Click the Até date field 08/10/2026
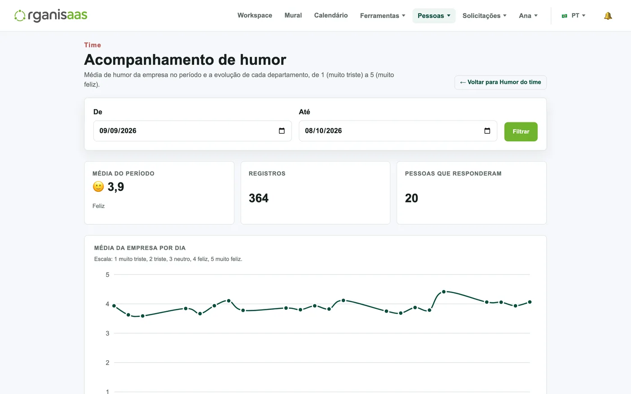 398,131
